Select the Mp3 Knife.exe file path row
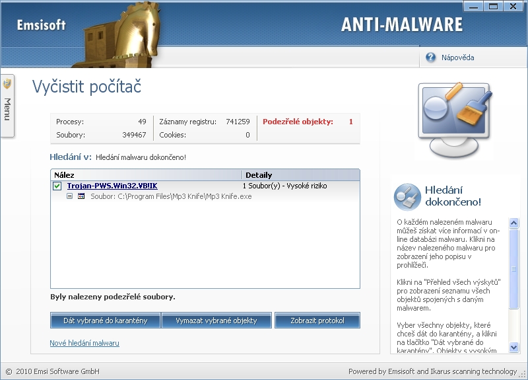This screenshot has width=528, height=380. pos(171,196)
